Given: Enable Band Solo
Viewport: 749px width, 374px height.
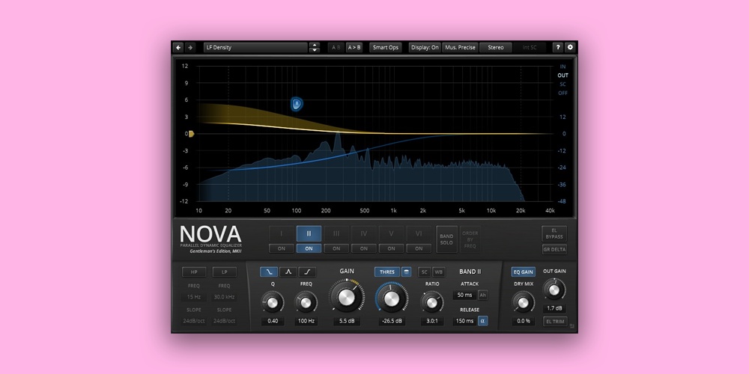Looking at the screenshot, I should pyautogui.click(x=446, y=239).
